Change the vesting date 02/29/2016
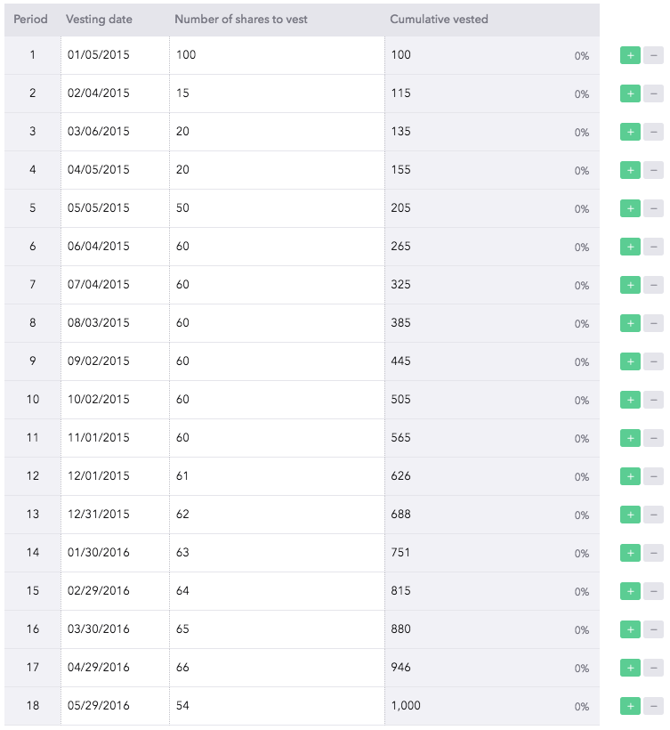Screen dimensions: 670x730 [115, 591]
